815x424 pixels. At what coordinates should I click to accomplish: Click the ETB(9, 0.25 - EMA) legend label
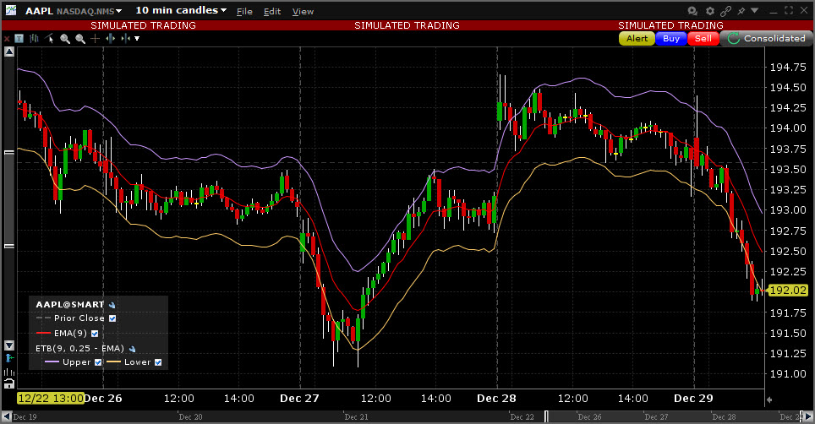click(80, 349)
